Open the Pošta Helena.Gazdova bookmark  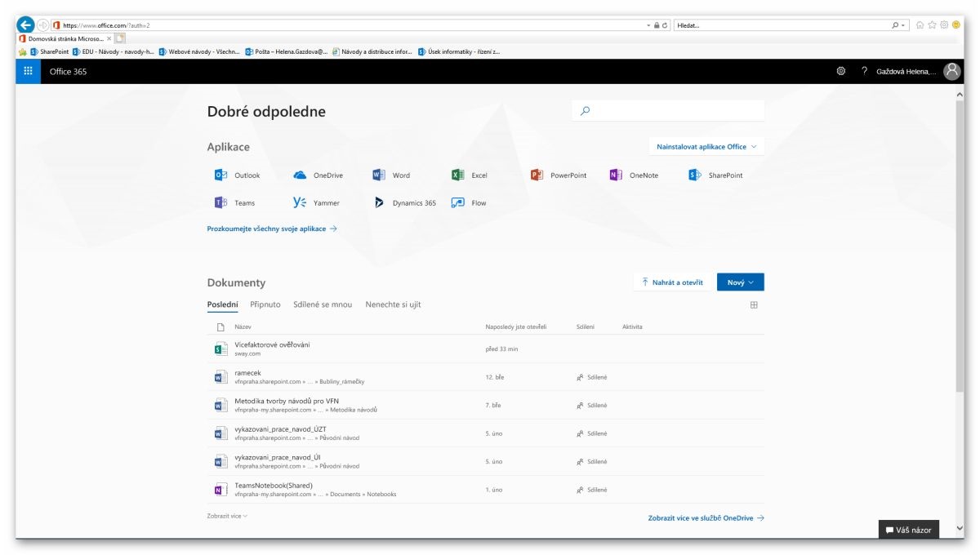286,51
